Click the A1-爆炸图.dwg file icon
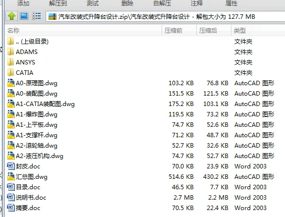285x217 pixels. (11, 114)
